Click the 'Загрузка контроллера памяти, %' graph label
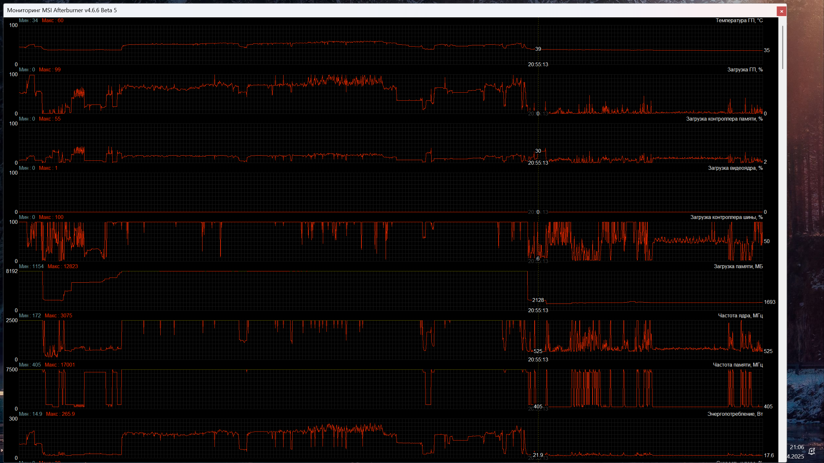The height and width of the screenshot is (463, 824). 724,119
